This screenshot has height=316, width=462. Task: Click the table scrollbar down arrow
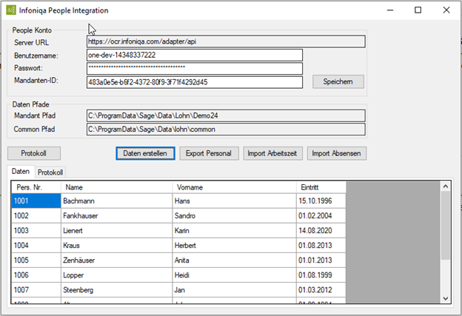click(x=446, y=298)
